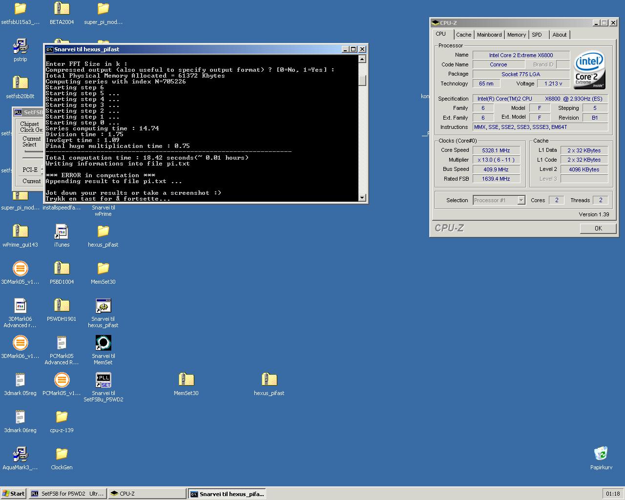Click the Multiplier value x 13.0

point(496,160)
